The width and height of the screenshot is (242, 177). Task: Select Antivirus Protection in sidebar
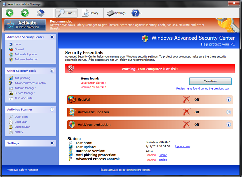pyautogui.click(x=26, y=59)
